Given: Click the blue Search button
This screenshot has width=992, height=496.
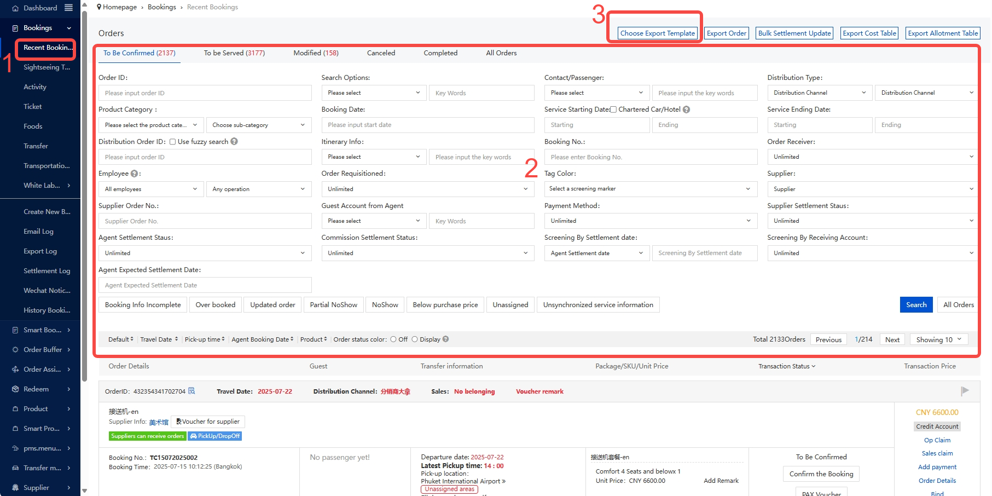Looking at the screenshot, I should [916, 305].
